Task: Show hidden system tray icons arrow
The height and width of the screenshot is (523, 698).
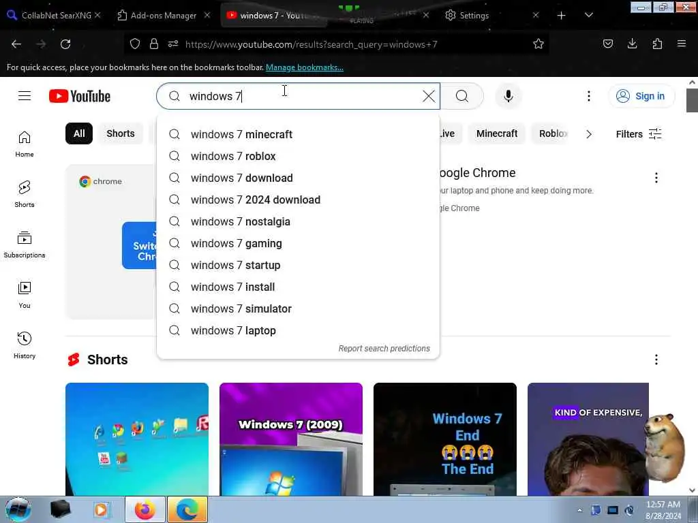Action: click(579, 510)
